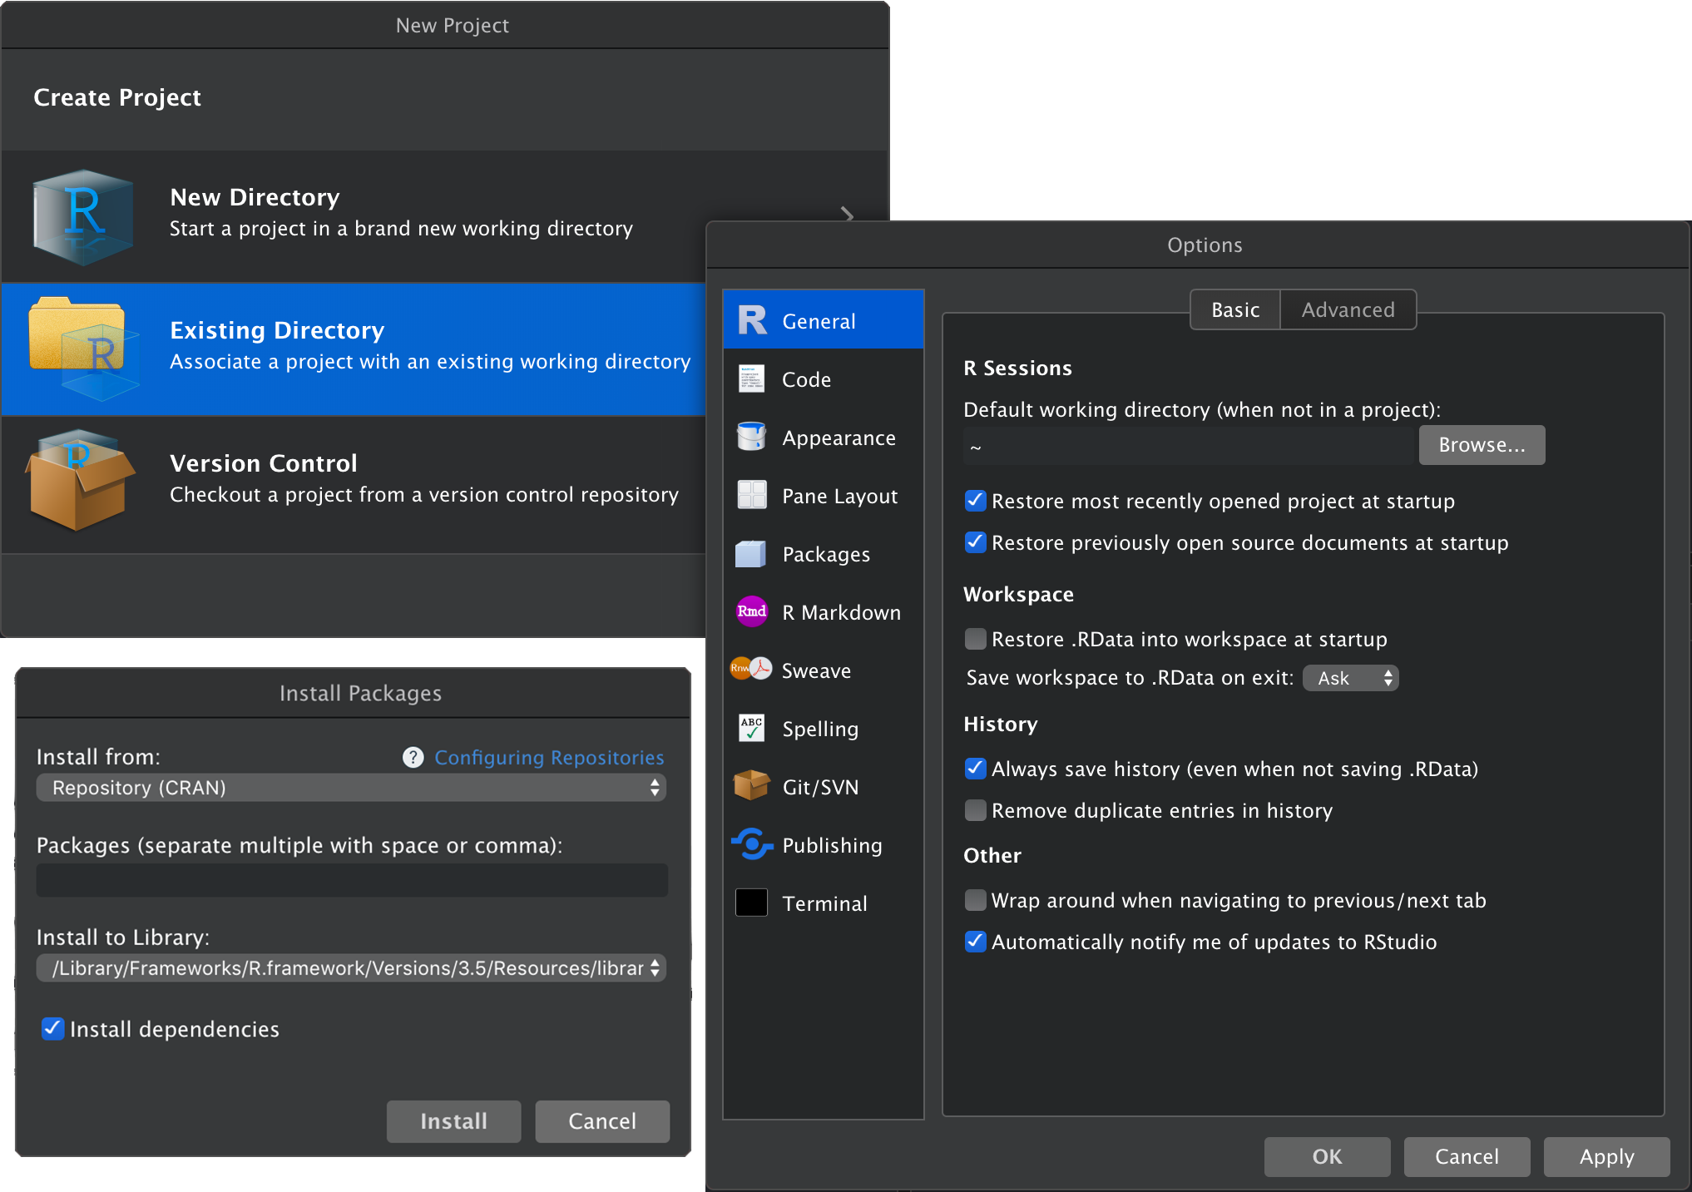Open the Install to Library path dropdown
The height and width of the screenshot is (1192, 1692).
tap(351, 968)
